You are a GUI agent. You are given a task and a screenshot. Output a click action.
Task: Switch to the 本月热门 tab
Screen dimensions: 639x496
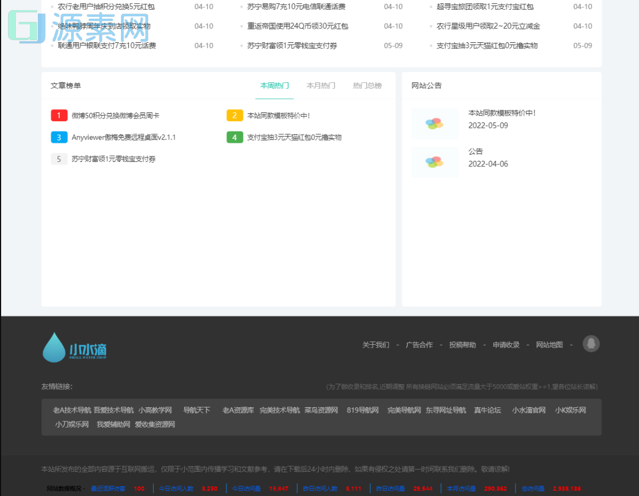click(321, 86)
